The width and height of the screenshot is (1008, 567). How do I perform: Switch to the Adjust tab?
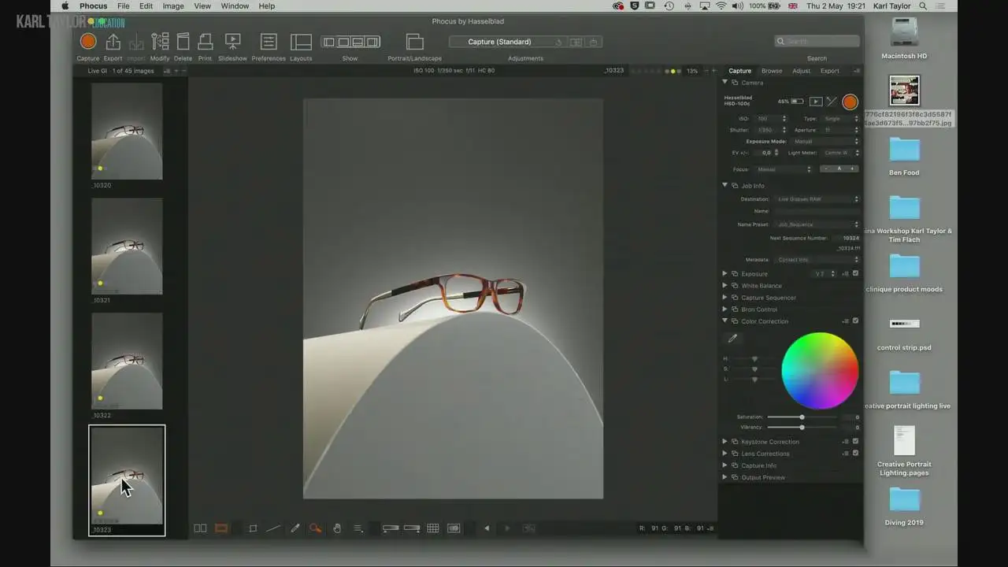tap(801, 71)
